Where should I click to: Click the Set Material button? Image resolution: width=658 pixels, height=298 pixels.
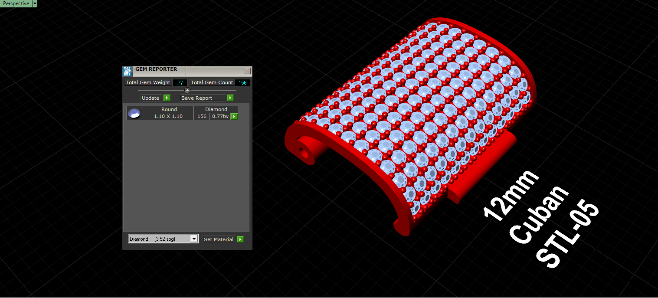(219, 239)
